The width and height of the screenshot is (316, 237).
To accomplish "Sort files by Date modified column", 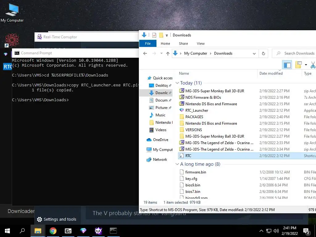I will click(x=280, y=73).
